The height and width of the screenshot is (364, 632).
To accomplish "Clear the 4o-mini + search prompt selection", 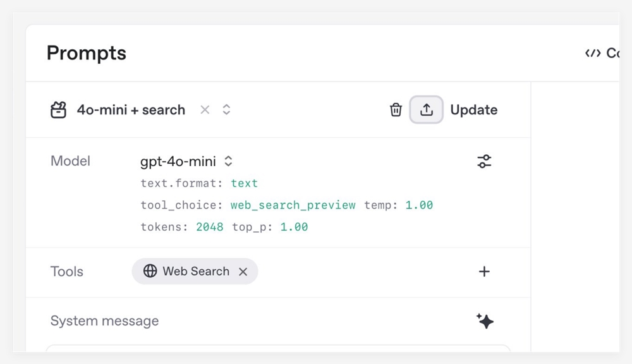I will point(205,110).
